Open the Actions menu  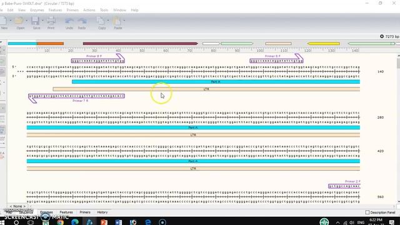tap(89, 10)
